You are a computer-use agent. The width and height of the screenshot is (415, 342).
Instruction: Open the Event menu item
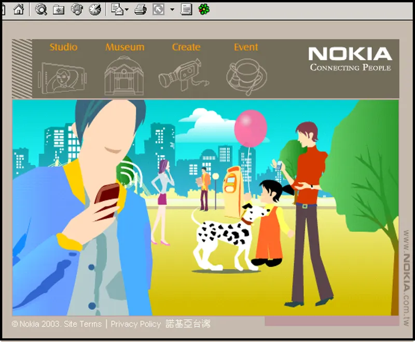246,47
